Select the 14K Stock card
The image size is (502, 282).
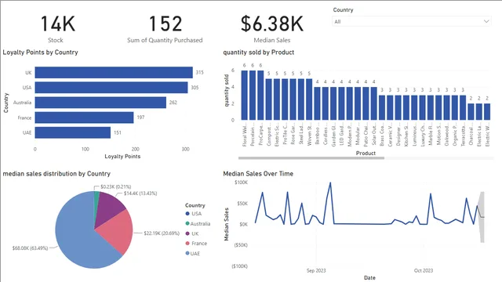point(57,29)
